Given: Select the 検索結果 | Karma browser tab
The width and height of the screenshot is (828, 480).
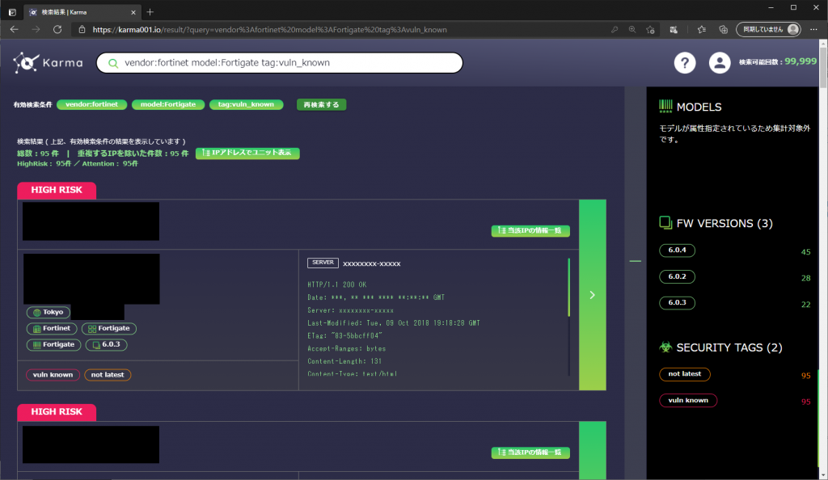Looking at the screenshot, I should pos(83,12).
